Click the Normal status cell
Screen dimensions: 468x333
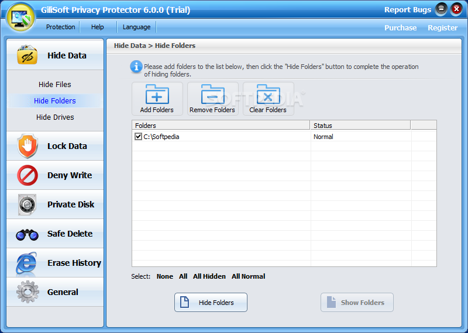click(324, 137)
